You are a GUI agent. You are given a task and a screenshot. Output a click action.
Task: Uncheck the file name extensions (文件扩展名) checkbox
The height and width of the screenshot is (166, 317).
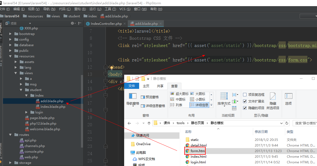pyautogui.click(x=245, y=101)
